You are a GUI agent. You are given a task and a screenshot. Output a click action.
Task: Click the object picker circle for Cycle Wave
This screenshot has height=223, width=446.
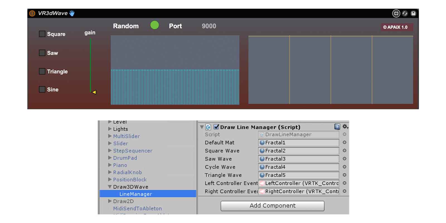coord(345,167)
